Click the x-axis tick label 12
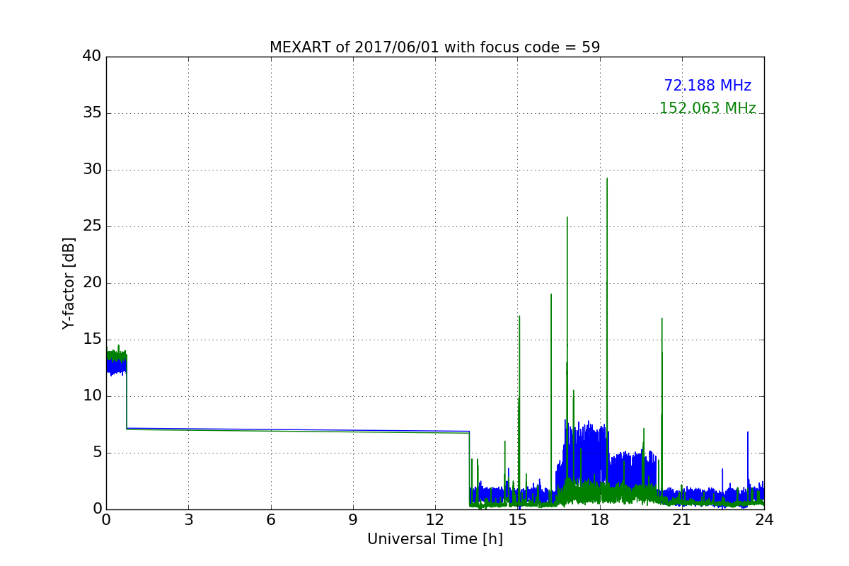The width and height of the screenshot is (849, 566). [x=434, y=520]
